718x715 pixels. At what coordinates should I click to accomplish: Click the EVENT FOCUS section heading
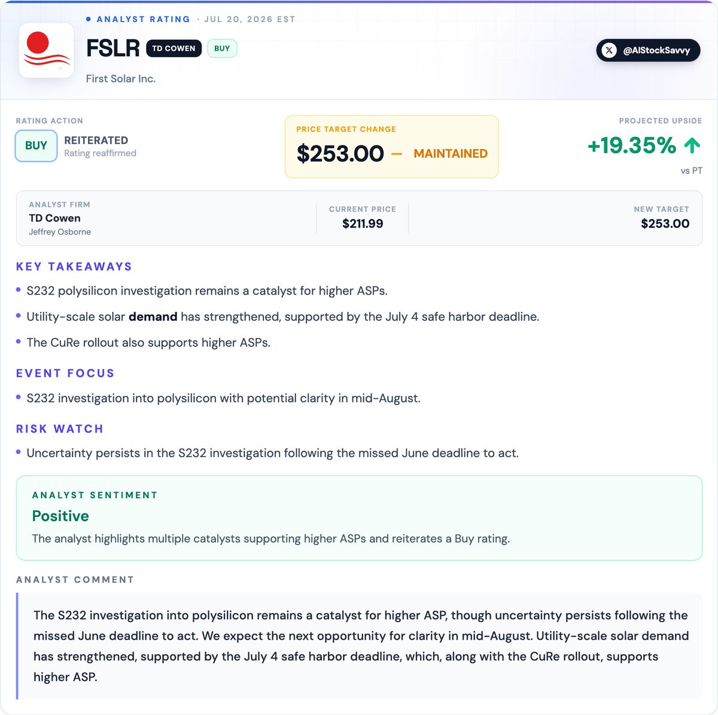click(x=65, y=373)
